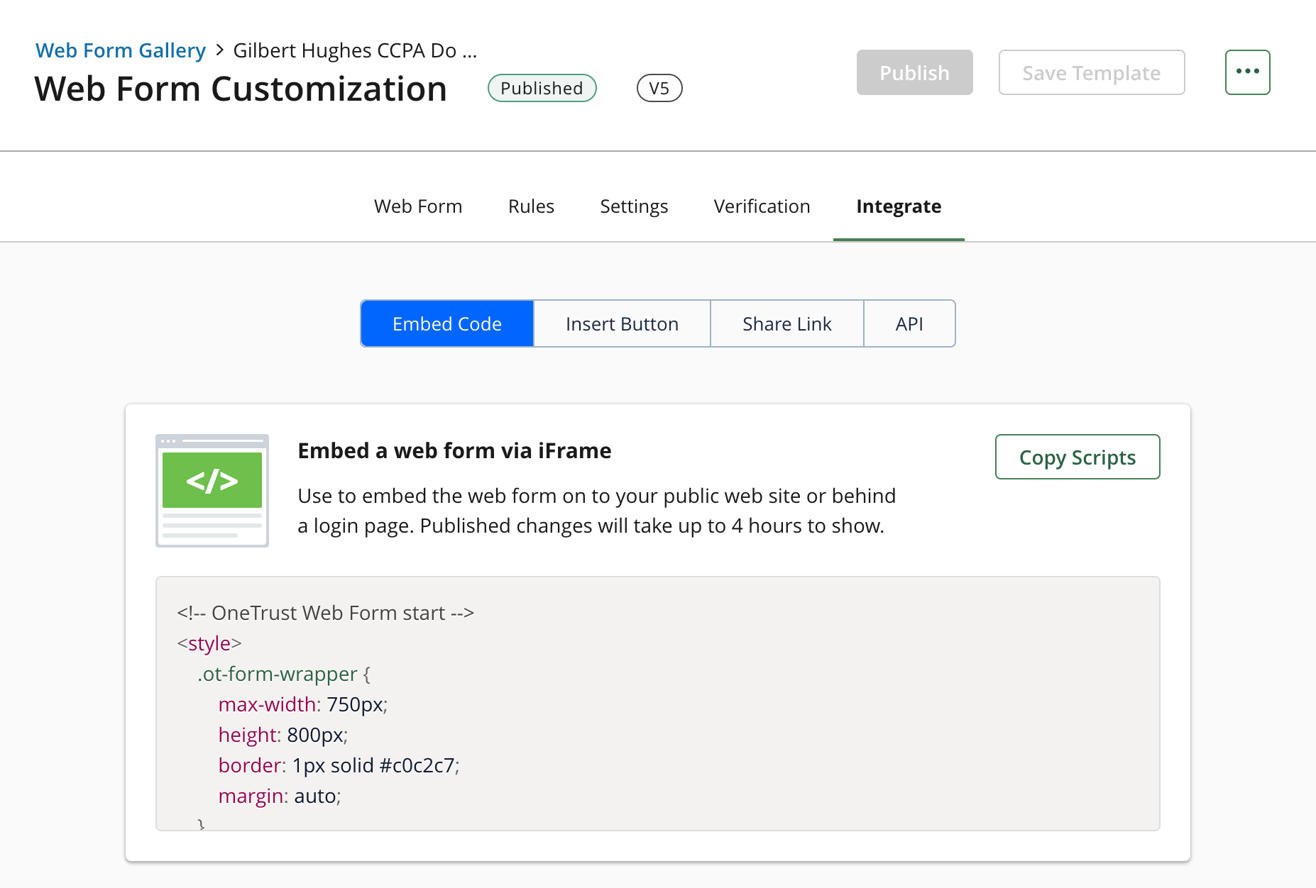Switch to the Web Form tab
The image size is (1316, 888).
418,206
